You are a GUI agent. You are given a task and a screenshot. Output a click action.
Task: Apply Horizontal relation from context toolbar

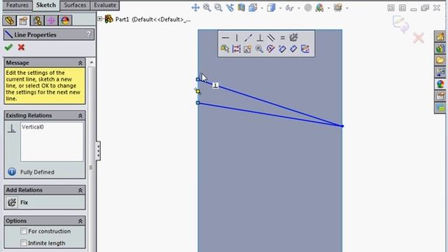[225, 37]
